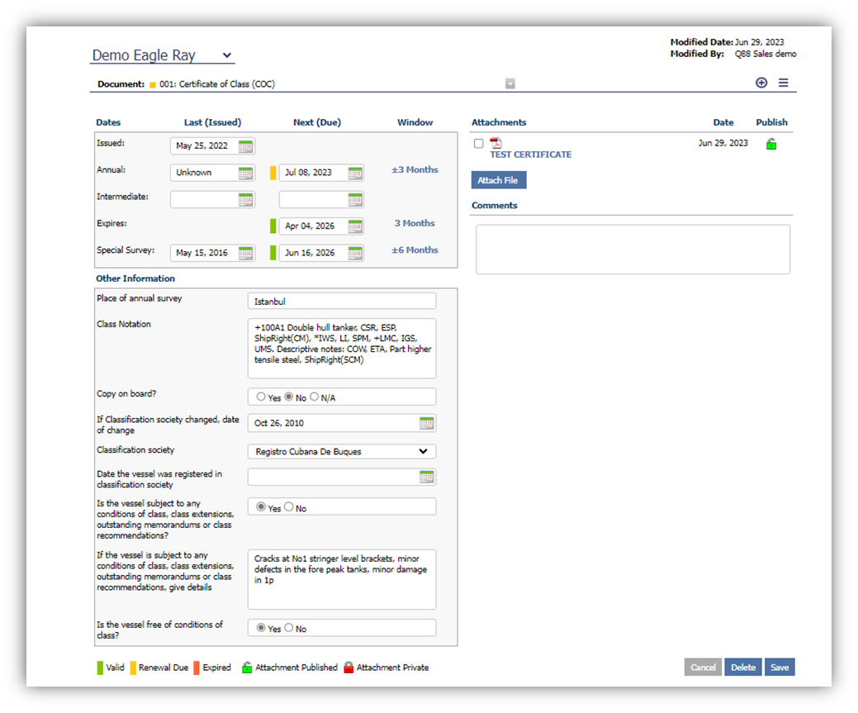Check the TEST CERTIFICATE attachment checkbox
Screen dimensions: 858x713
tap(479, 144)
